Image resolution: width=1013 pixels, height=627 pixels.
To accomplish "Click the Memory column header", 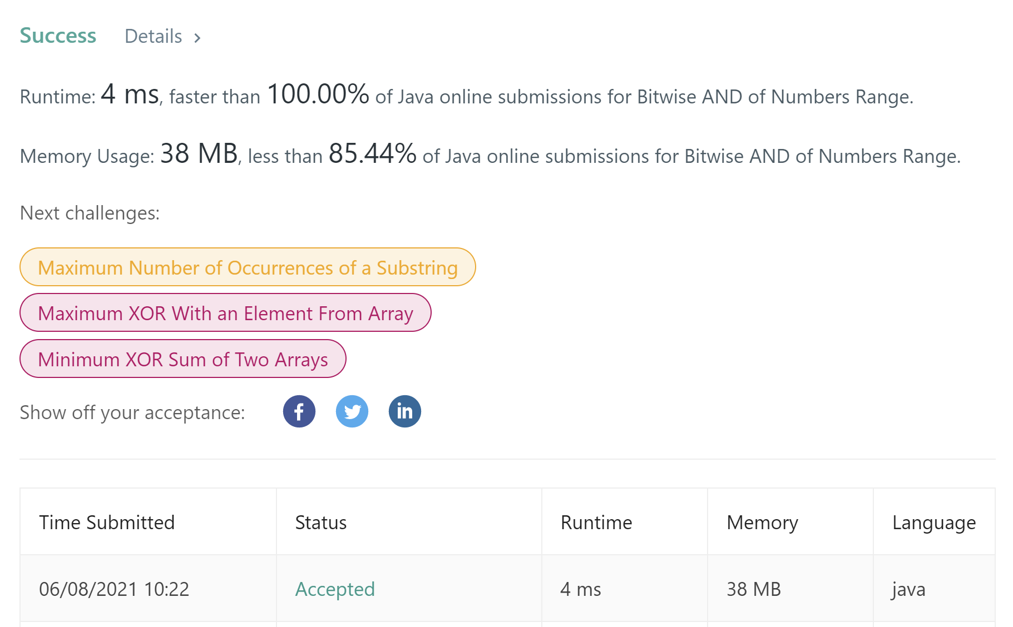I will coord(762,522).
